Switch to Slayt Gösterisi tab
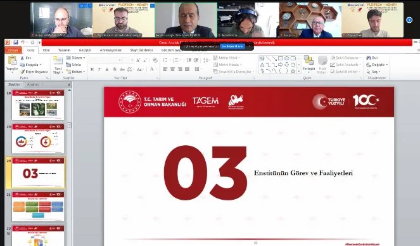This screenshot has width=420, height=246. point(141,50)
